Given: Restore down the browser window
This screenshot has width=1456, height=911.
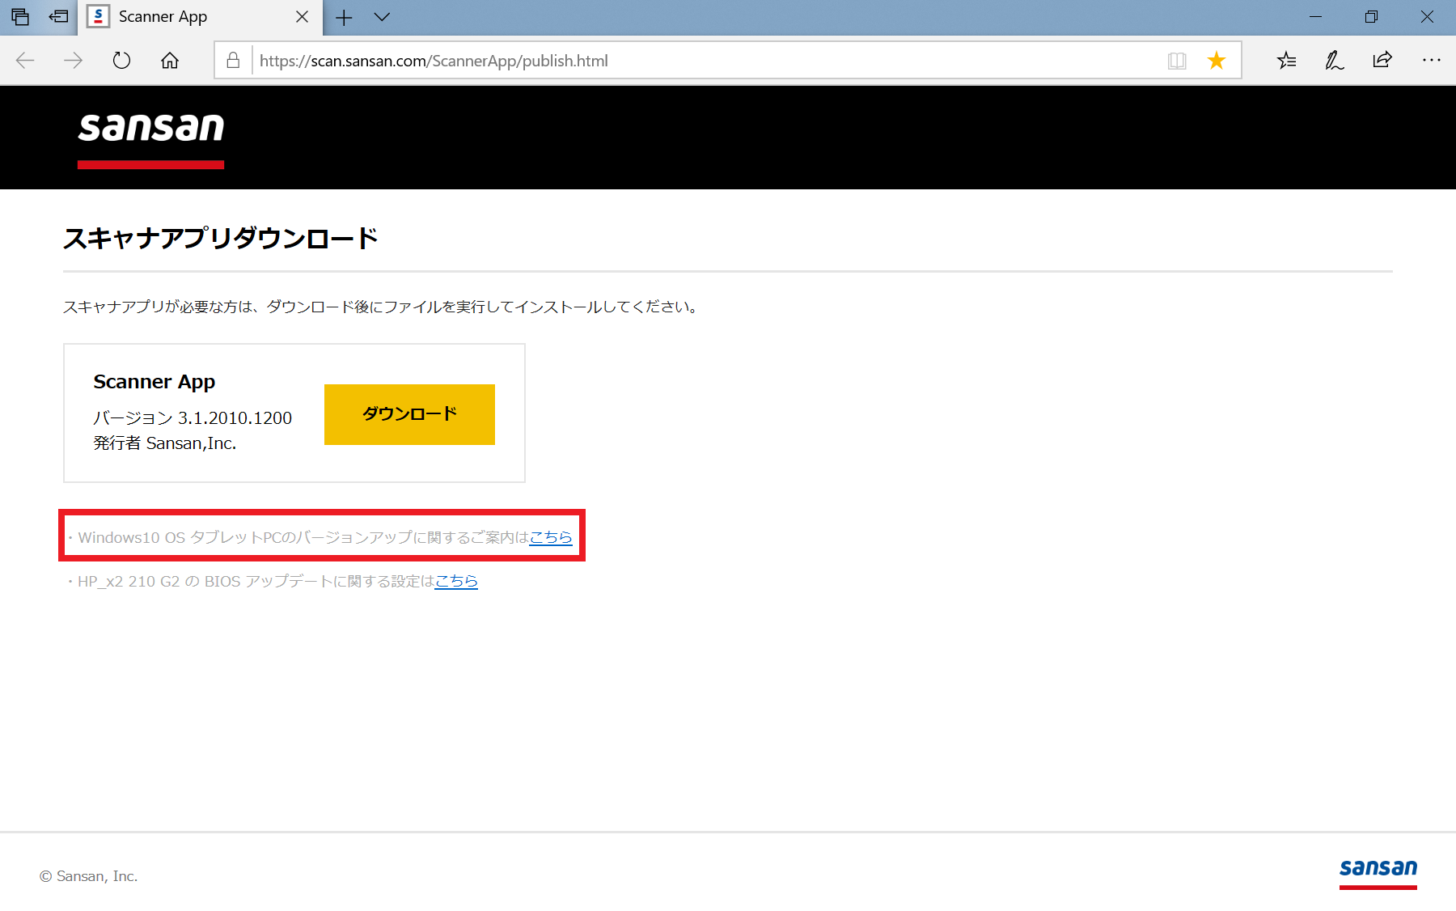Looking at the screenshot, I should 1371,17.
